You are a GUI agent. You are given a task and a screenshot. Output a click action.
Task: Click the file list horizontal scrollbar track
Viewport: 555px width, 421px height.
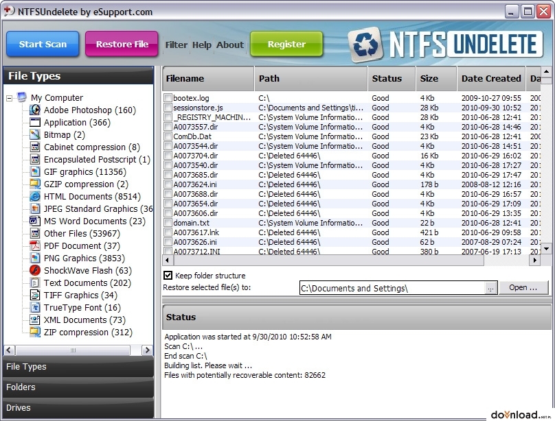pos(506,261)
